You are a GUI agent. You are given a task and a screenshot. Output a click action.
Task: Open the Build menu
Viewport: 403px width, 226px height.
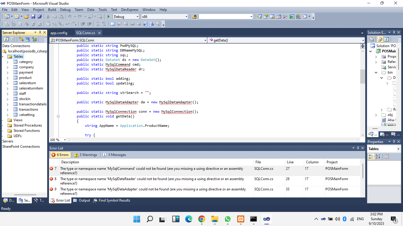tap(52, 10)
